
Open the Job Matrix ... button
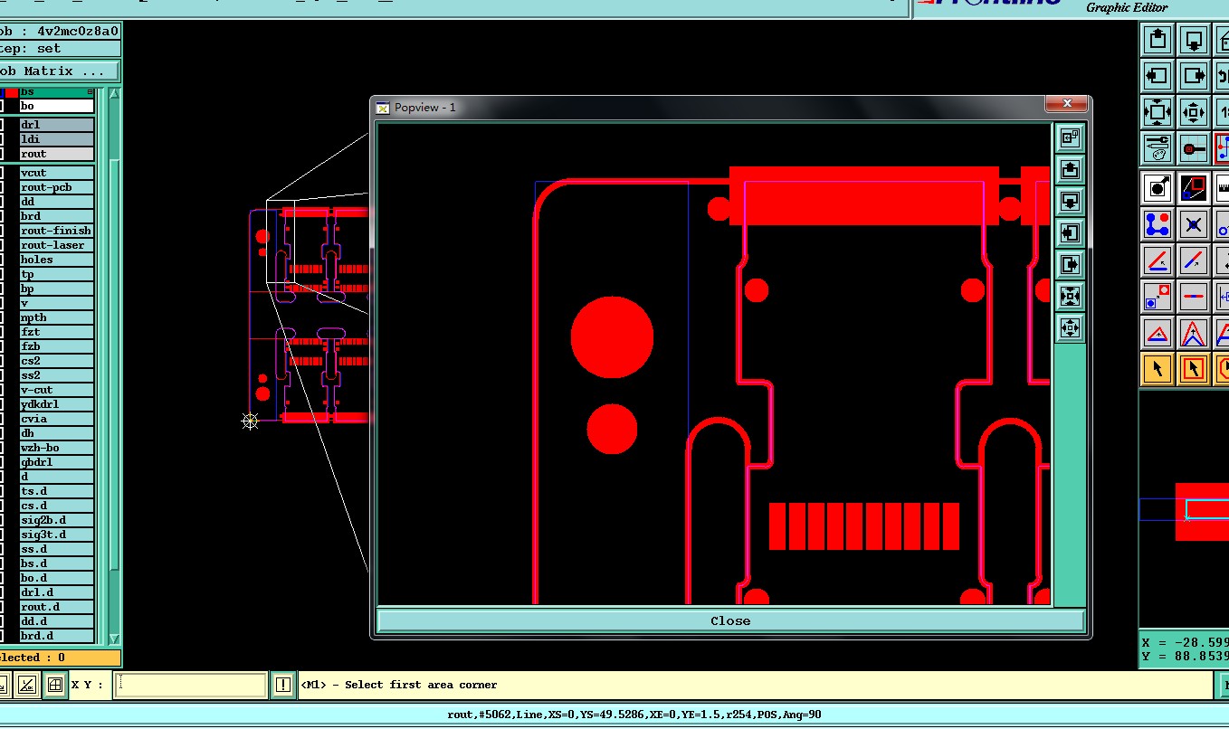pyautogui.click(x=60, y=71)
